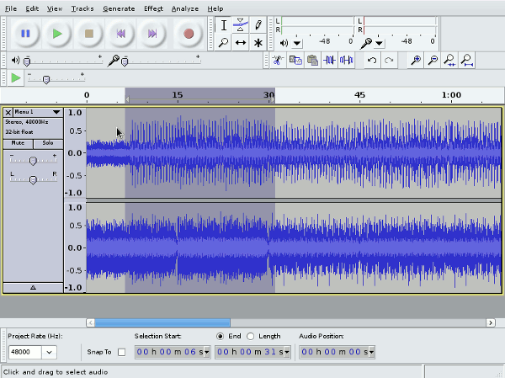Image resolution: width=505 pixels, height=378 pixels.
Task: Solo the Menu 1 track
Action: coord(47,143)
